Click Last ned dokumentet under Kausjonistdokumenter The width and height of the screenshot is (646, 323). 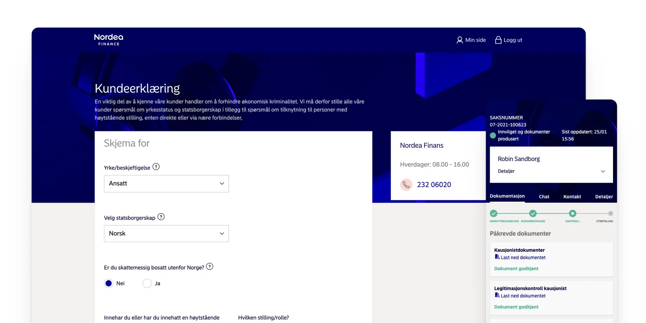tap(523, 257)
